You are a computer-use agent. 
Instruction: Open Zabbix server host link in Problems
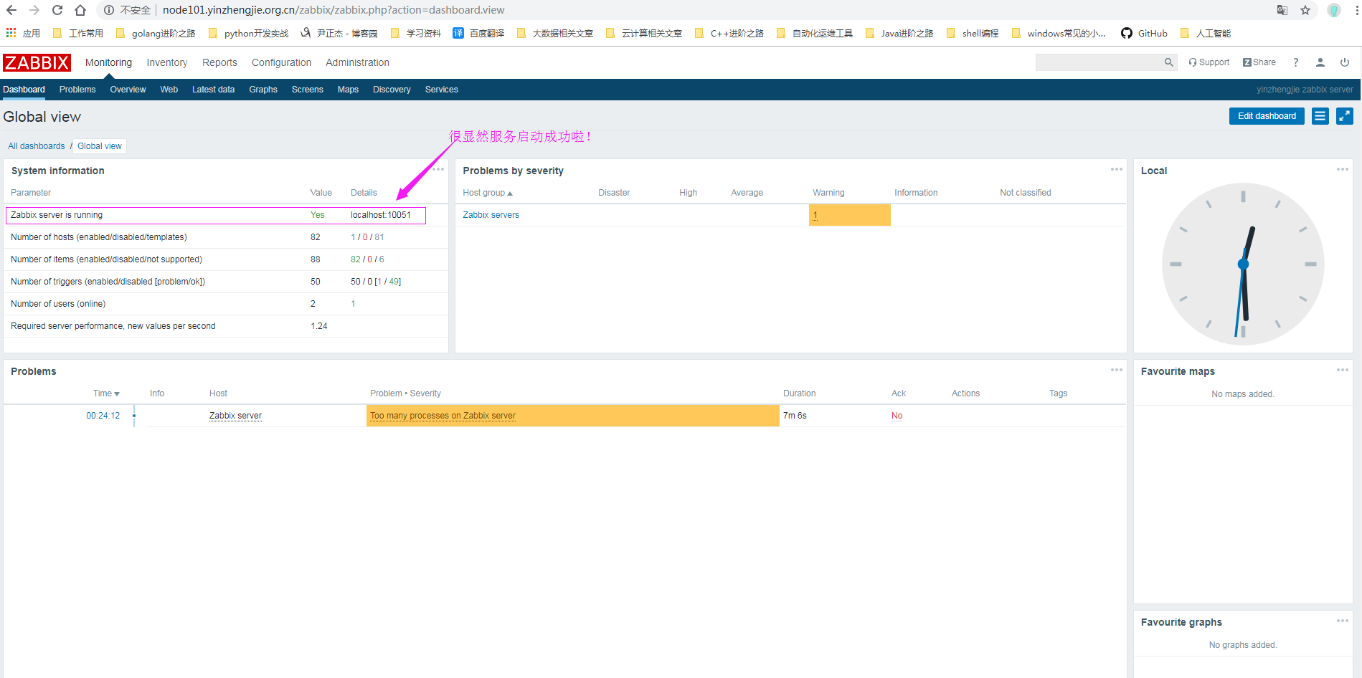pyautogui.click(x=235, y=416)
